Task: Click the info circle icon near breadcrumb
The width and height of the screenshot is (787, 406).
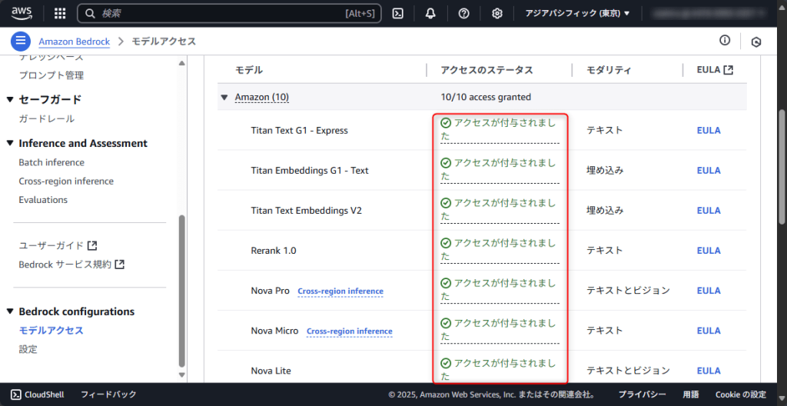Action: coord(725,41)
